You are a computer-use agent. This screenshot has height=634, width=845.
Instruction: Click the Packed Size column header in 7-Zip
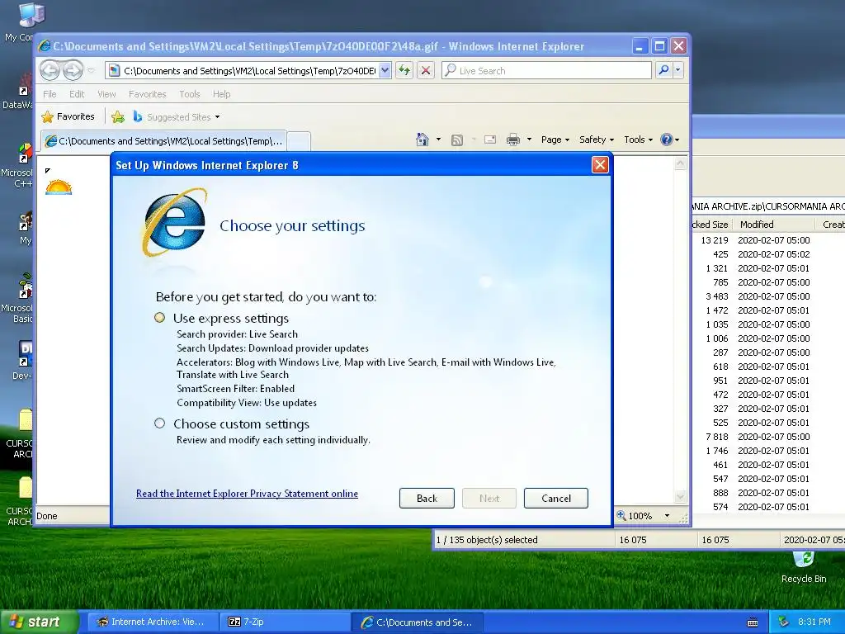(x=711, y=225)
